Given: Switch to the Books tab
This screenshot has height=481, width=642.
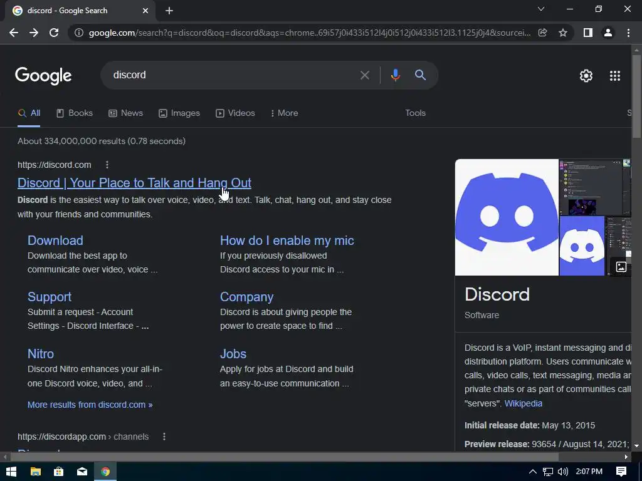Looking at the screenshot, I should click(75, 113).
